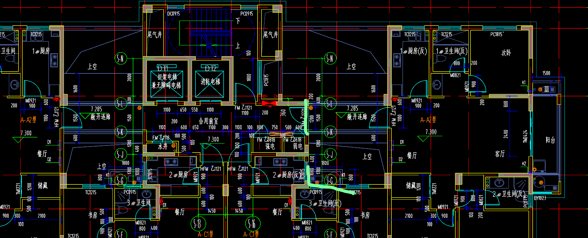588x238 pixels.
Task: Select the 3#卫生间(反) label
Action: (x=325, y=203)
